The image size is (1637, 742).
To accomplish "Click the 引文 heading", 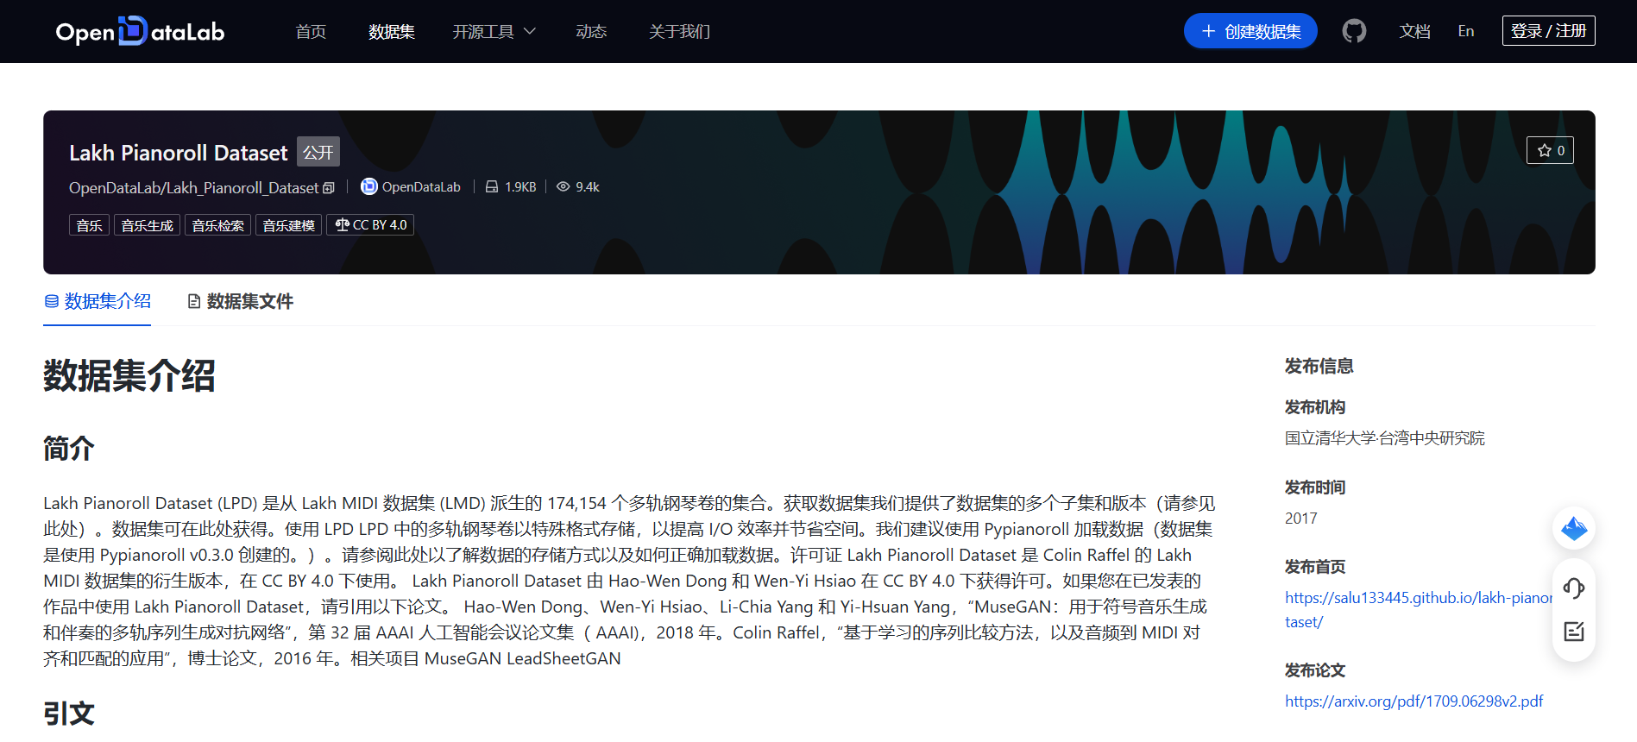I will pos(69,714).
